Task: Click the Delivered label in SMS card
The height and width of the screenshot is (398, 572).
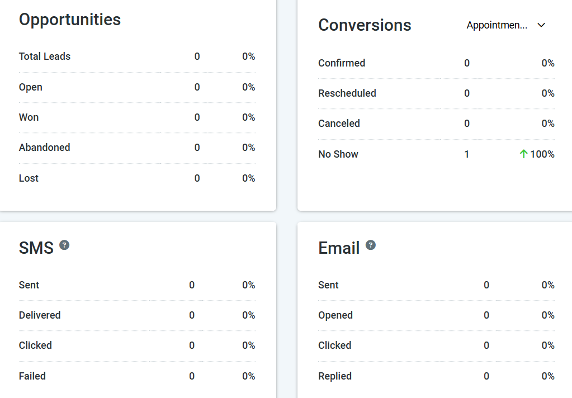Action: point(40,315)
